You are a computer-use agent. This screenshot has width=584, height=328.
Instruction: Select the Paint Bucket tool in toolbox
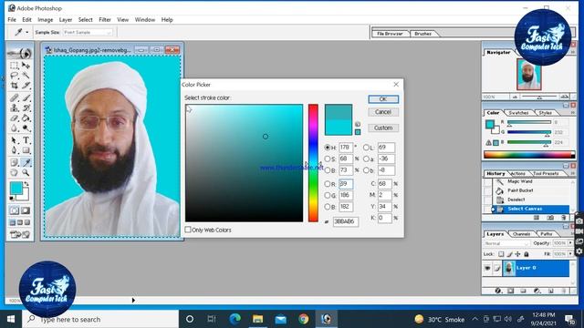click(26, 118)
